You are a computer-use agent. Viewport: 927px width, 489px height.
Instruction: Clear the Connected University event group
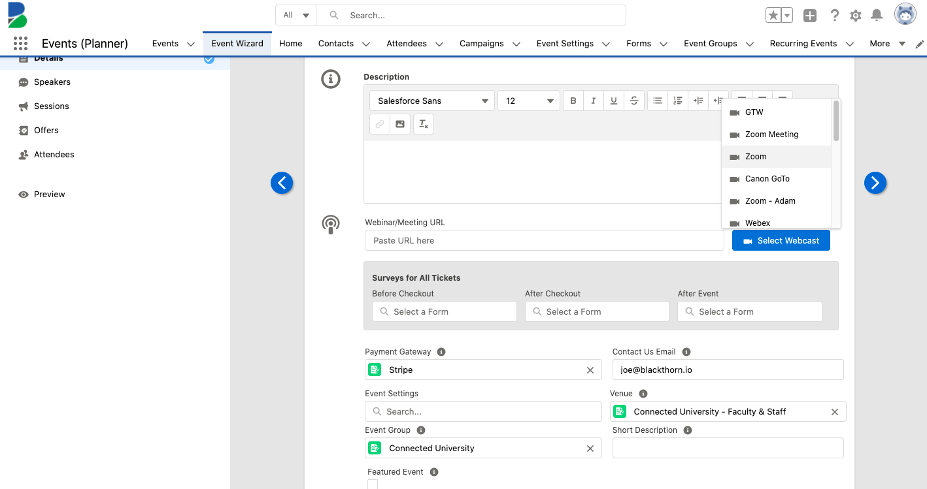coord(590,449)
